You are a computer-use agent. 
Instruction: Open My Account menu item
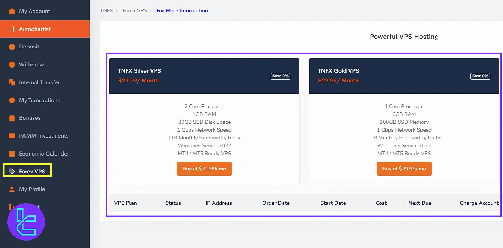(x=45, y=11)
